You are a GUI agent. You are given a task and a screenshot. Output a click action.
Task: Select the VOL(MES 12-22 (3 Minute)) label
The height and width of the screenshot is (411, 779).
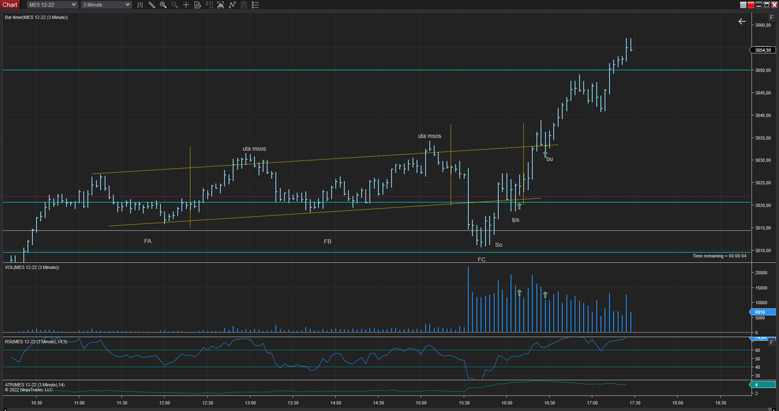(x=32, y=268)
